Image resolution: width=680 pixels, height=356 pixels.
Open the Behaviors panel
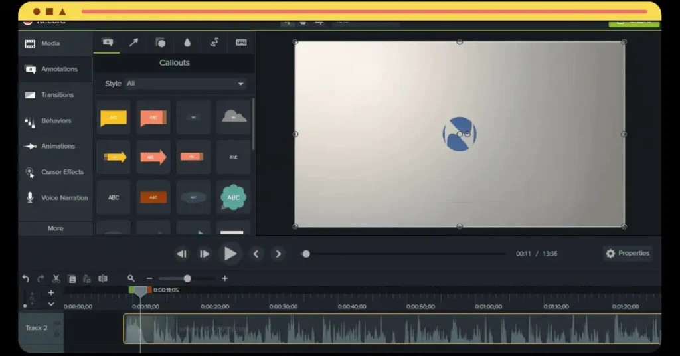55,120
